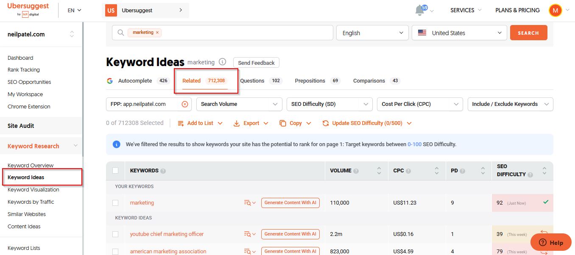Viewport: 575px width, 255px height.
Task: Click the Help button
Action: pos(550,243)
